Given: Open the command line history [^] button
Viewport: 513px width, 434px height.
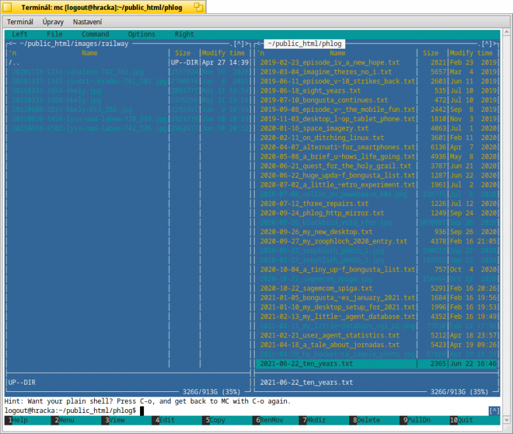Looking at the screenshot, I should [x=494, y=410].
